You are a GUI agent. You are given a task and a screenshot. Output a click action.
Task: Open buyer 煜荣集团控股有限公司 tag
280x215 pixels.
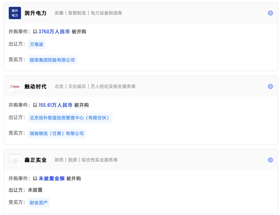tap(52, 60)
